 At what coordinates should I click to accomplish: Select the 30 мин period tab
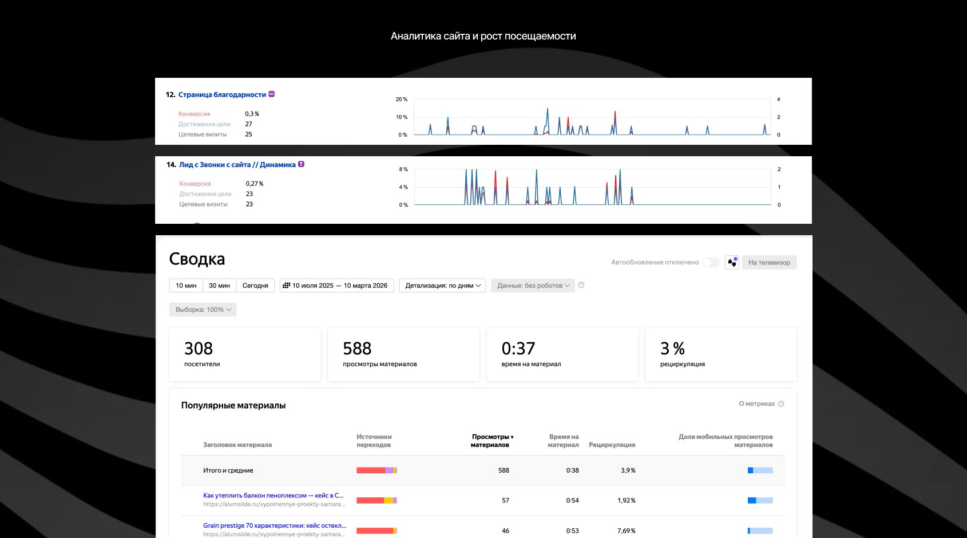pyautogui.click(x=219, y=286)
